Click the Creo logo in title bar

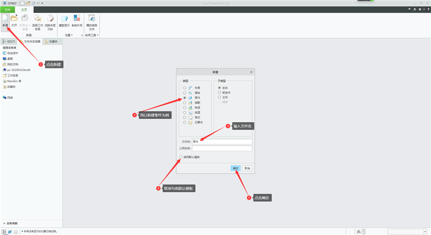[10, 3]
